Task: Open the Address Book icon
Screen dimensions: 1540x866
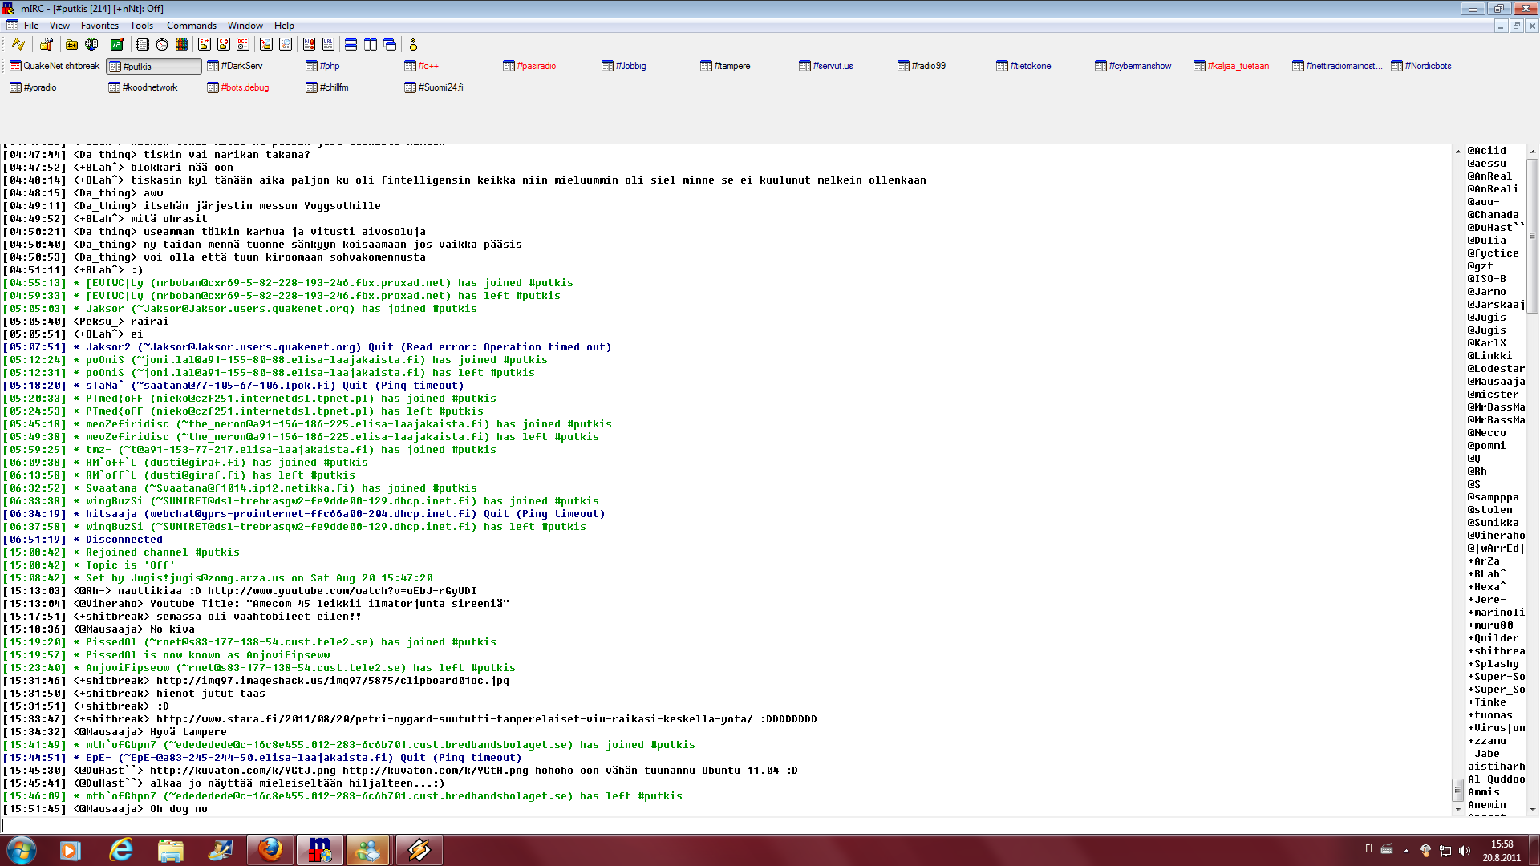Action: pos(143,45)
